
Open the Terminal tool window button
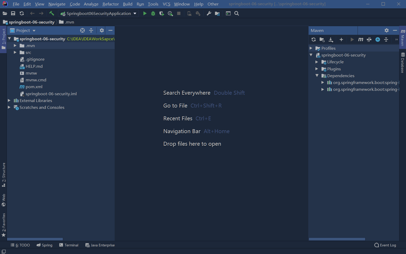(69, 245)
